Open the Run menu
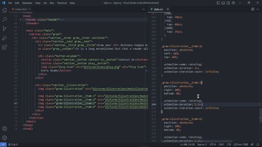262x147 pixels. (52, 3)
